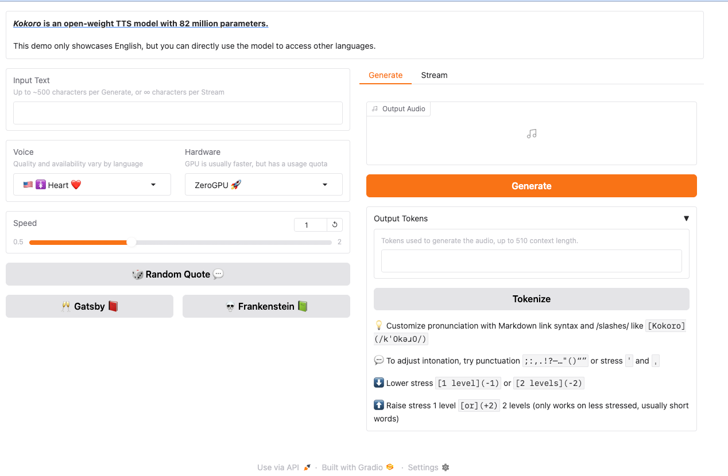Load the Frankenstein sample text
Image resolution: width=728 pixels, height=476 pixels.
(x=266, y=306)
